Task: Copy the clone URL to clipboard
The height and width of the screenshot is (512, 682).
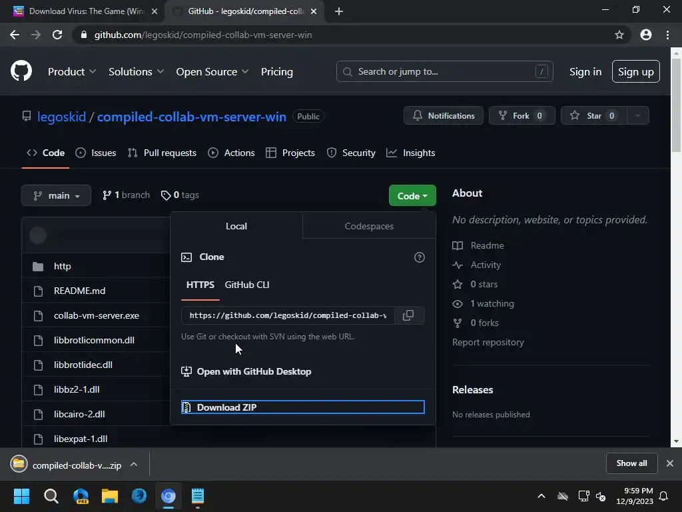Action: tap(408, 315)
